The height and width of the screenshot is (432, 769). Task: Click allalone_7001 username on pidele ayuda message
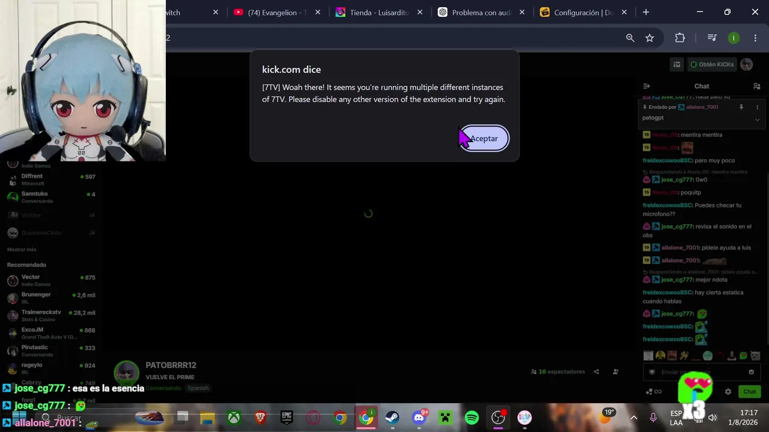click(680, 248)
